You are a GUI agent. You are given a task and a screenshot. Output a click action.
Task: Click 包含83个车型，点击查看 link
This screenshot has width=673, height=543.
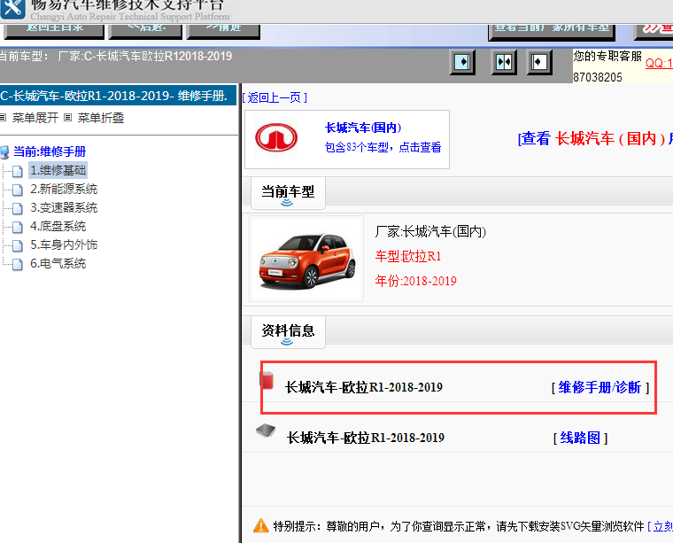click(383, 147)
